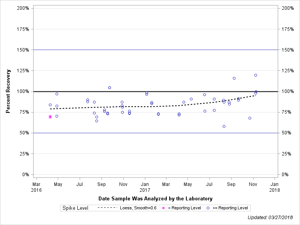300x225 pixels.
Task: Click the data point near 91% in May 2017
Action: tap(191, 99)
